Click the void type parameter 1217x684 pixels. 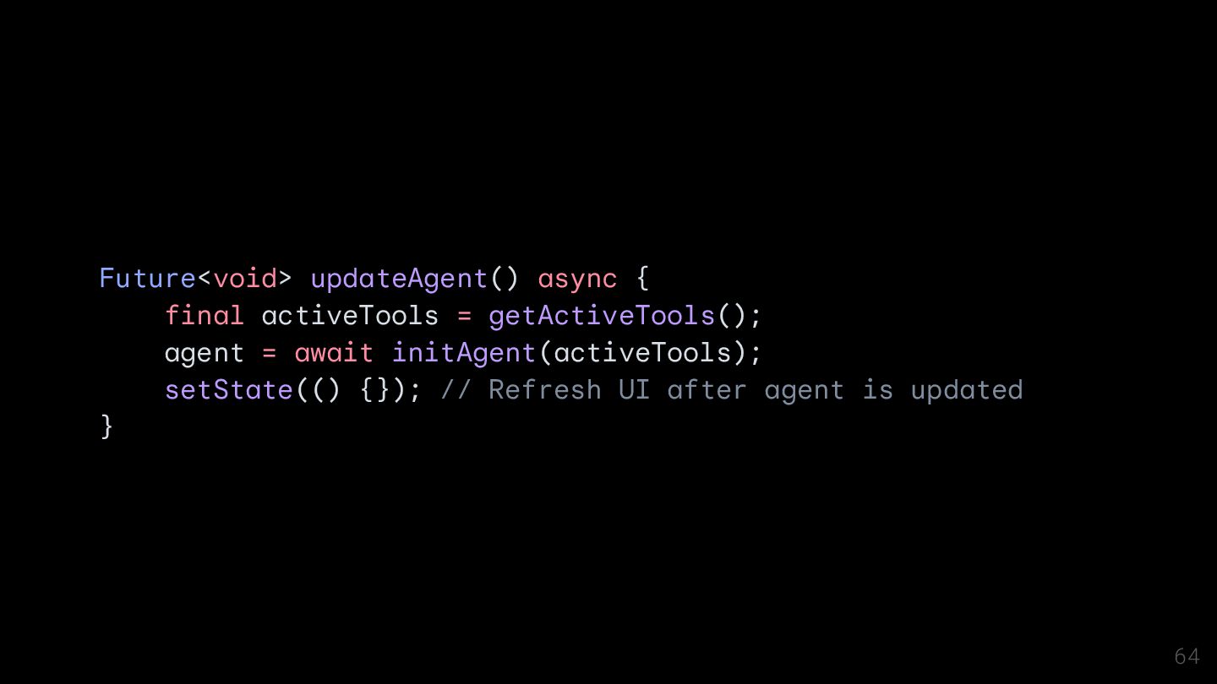click(x=245, y=278)
